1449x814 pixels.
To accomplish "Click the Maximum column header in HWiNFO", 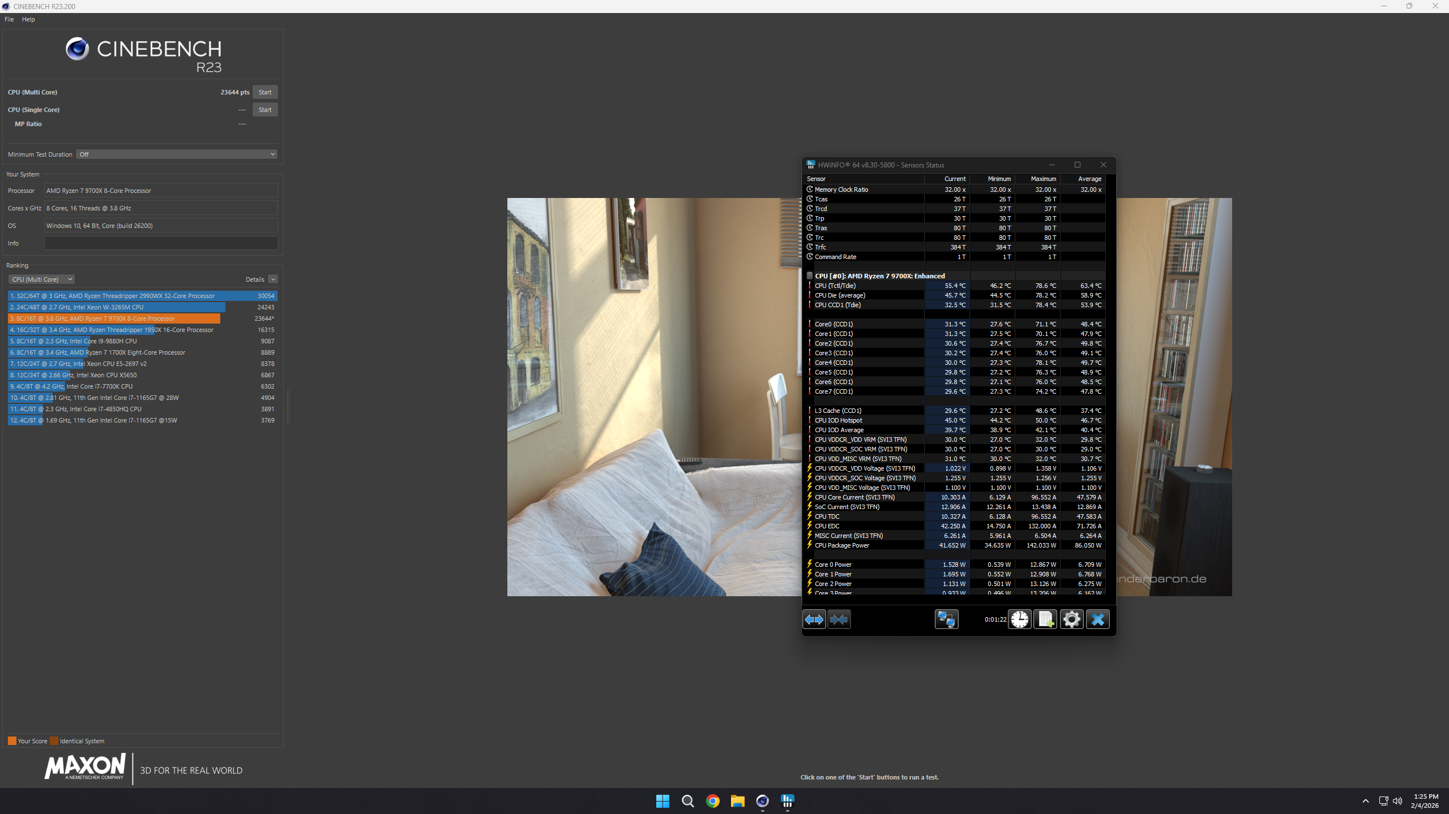I will (1038, 179).
